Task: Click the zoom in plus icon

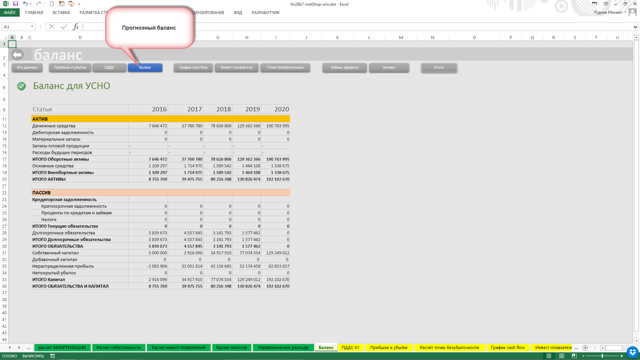Action: coord(622,356)
